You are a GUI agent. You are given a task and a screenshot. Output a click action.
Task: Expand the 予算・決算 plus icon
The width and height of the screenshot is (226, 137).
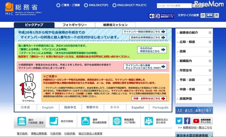[210, 80]
